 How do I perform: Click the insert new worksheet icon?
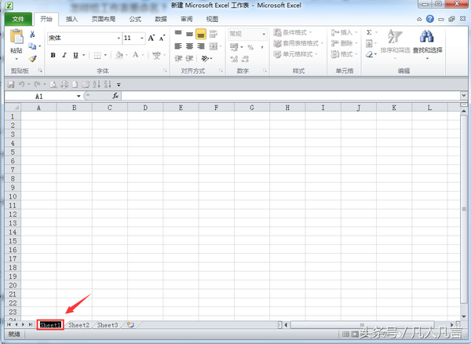(x=130, y=324)
